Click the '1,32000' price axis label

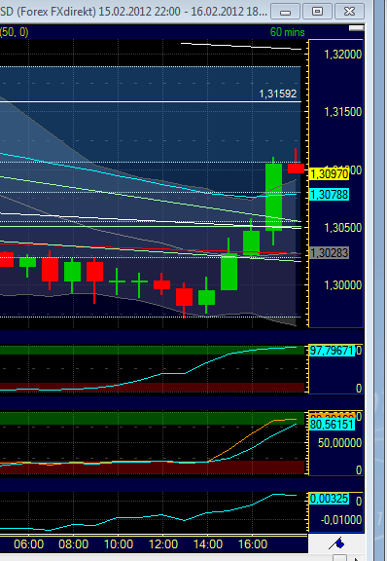click(x=342, y=55)
